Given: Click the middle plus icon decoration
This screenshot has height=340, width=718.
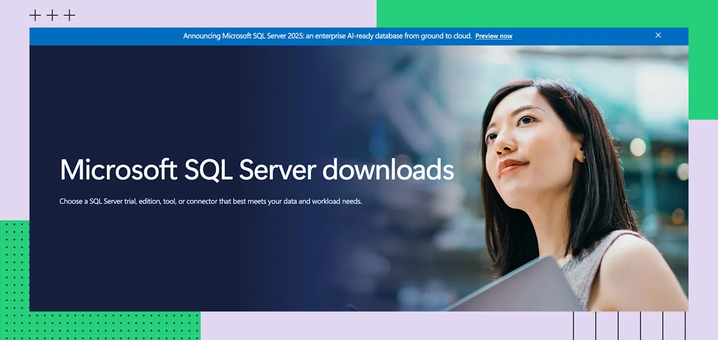Looking at the screenshot, I should (52, 16).
